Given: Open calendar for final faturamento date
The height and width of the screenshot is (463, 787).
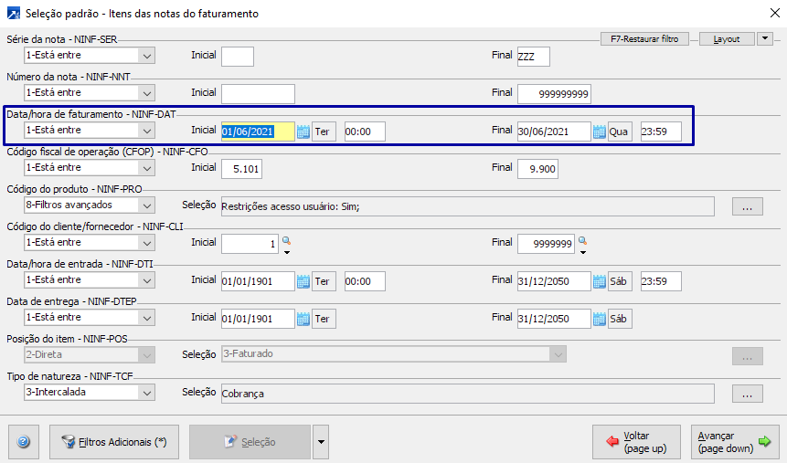Looking at the screenshot, I should (x=600, y=132).
